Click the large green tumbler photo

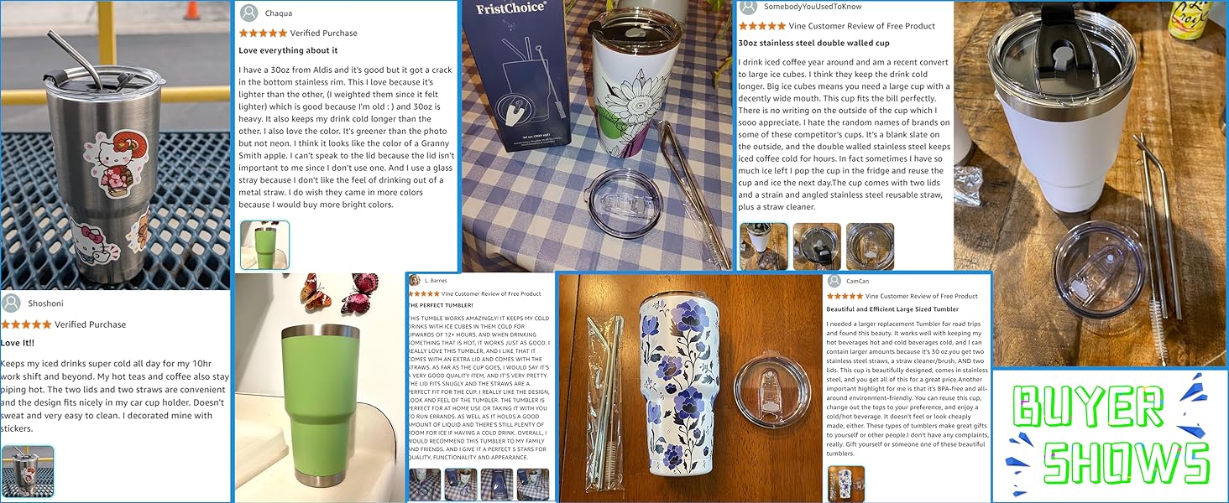click(x=319, y=387)
